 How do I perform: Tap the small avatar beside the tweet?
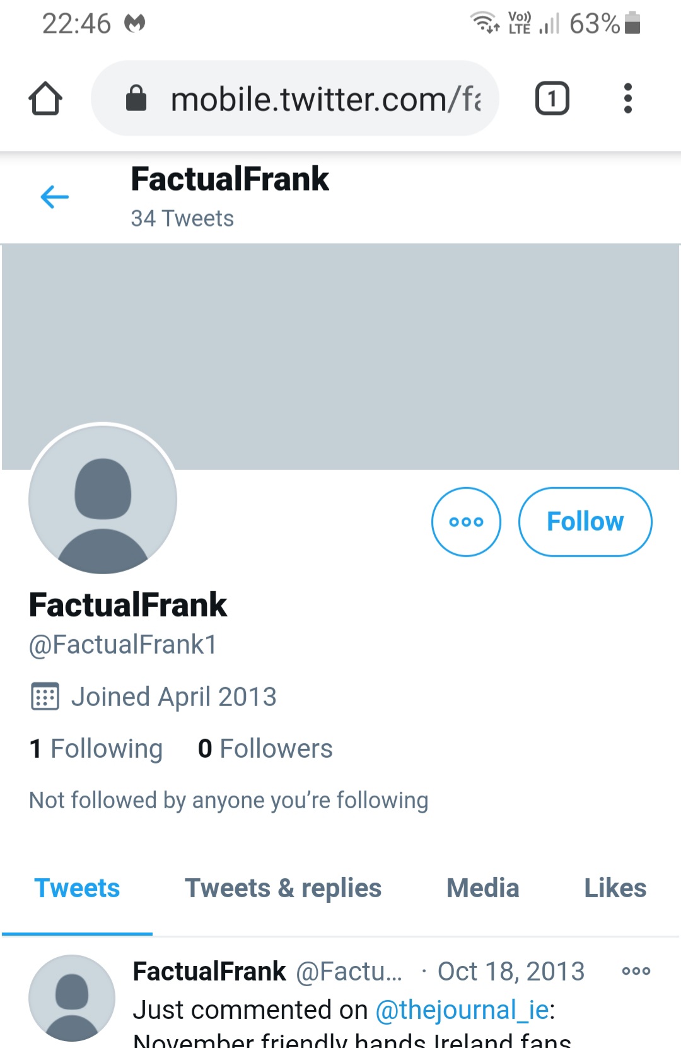[72, 998]
